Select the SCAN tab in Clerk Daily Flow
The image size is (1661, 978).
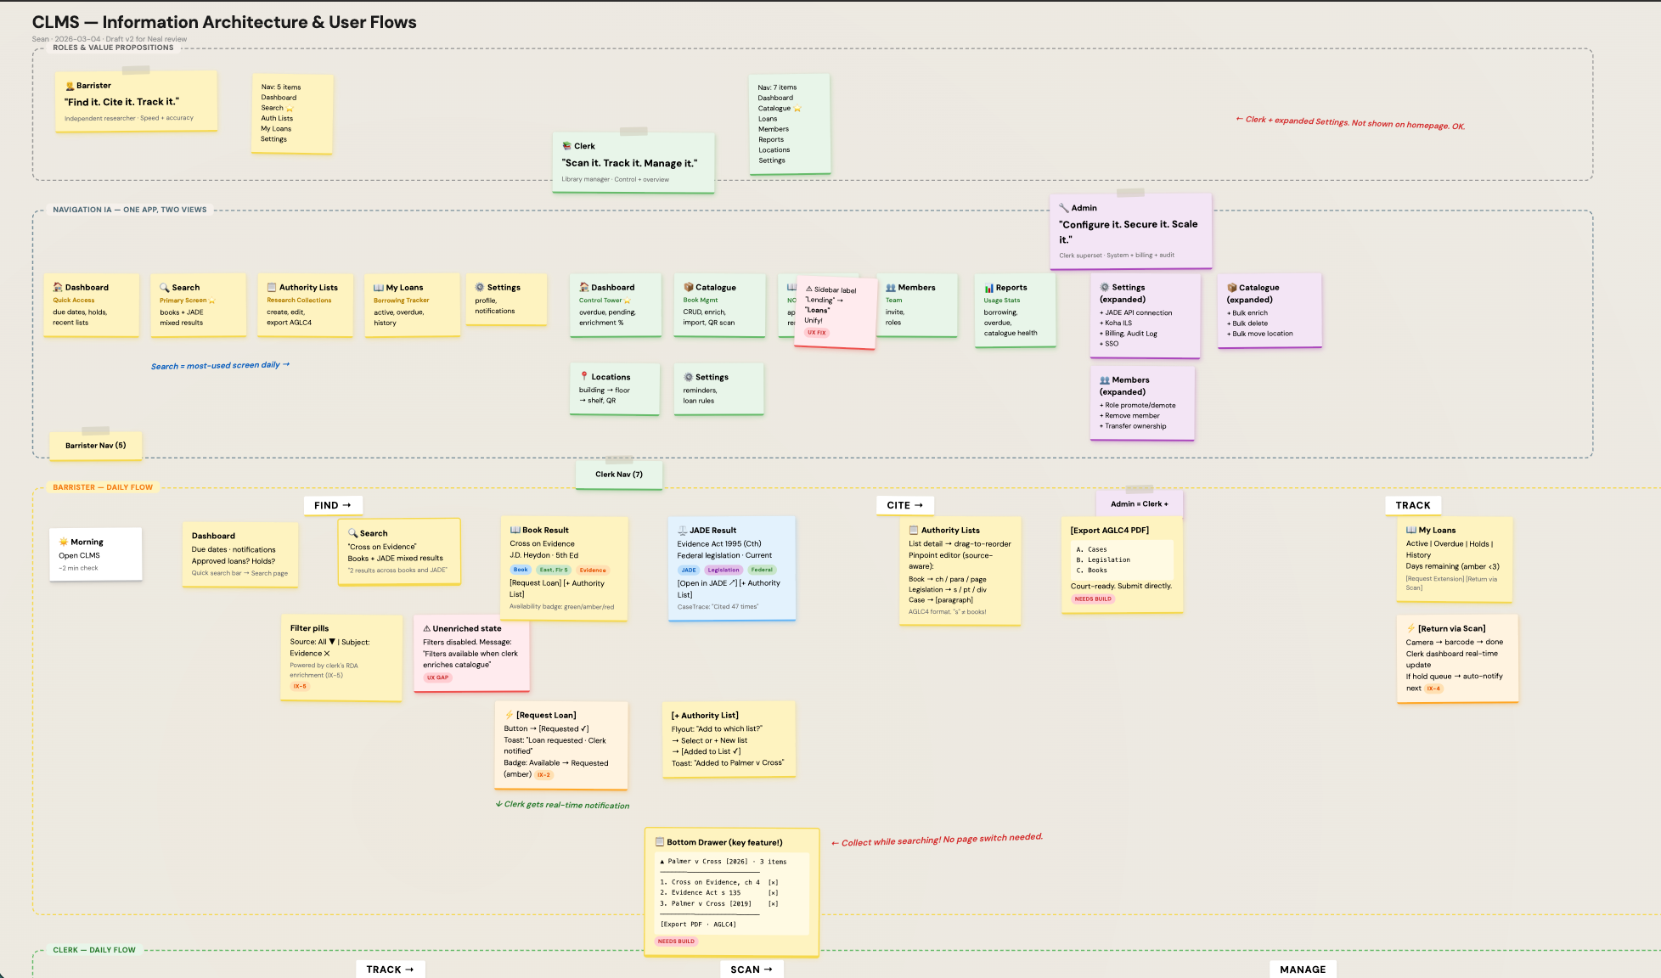pyautogui.click(x=751, y=969)
